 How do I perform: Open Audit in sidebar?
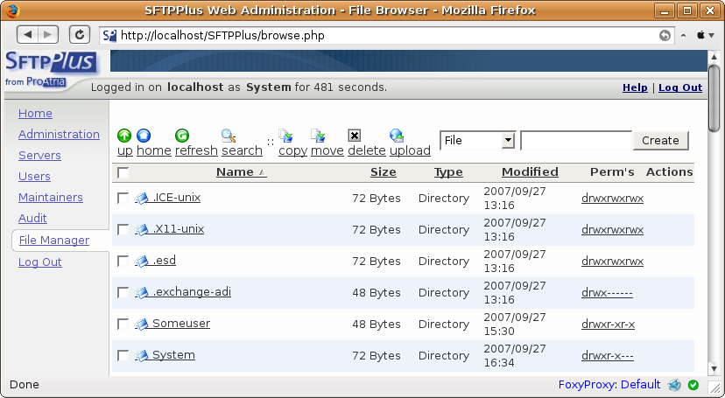pyautogui.click(x=32, y=218)
